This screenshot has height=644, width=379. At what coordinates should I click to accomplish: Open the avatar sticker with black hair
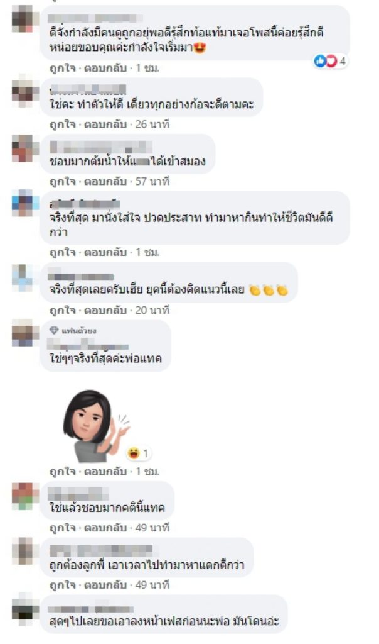pos(96,425)
